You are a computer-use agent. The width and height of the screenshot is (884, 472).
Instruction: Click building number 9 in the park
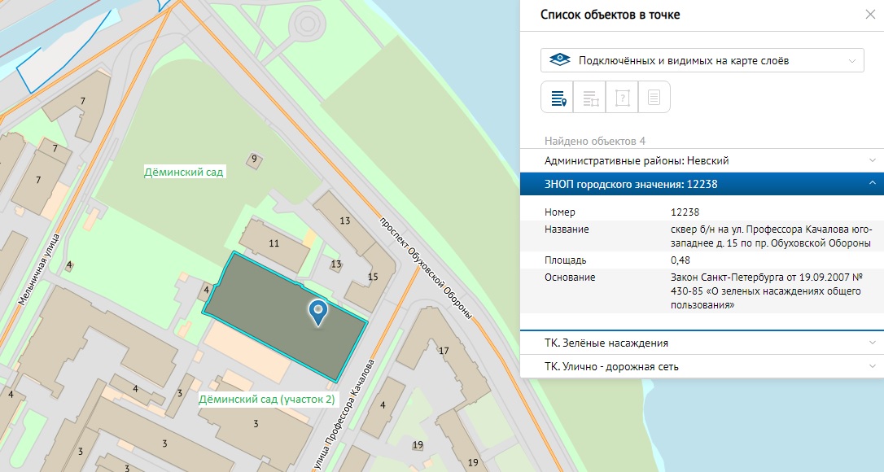point(254,159)
